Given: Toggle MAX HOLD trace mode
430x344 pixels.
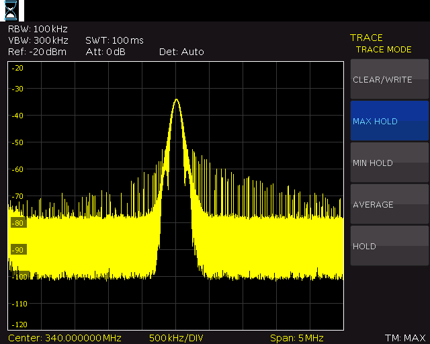Looking at the screenshot, I should (390, 121).
